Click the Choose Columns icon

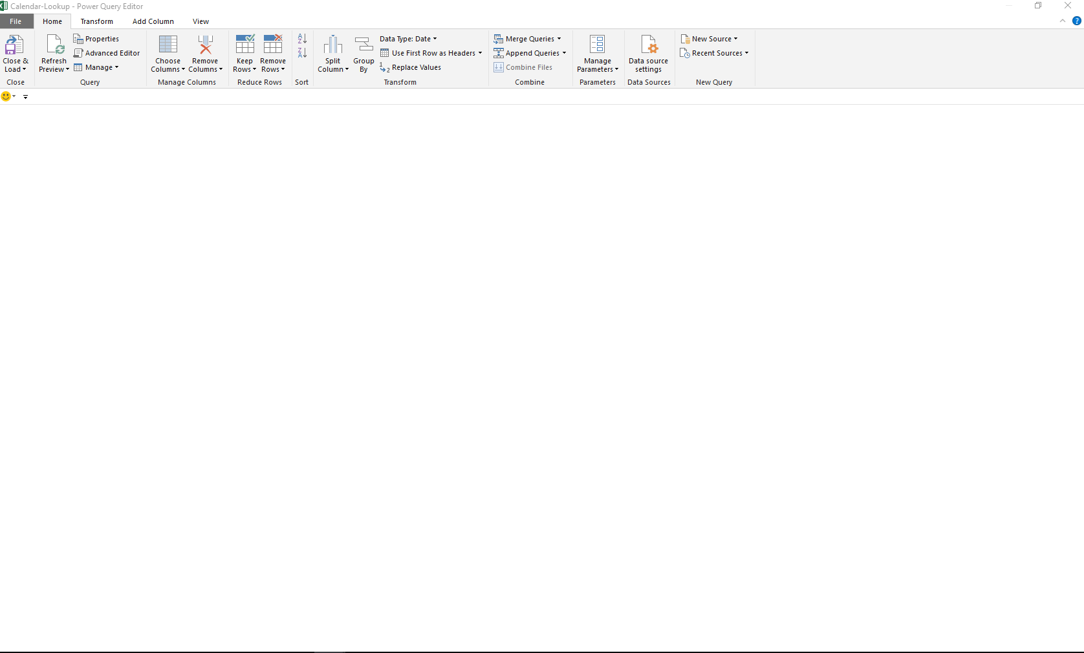(x=168, y=45)
